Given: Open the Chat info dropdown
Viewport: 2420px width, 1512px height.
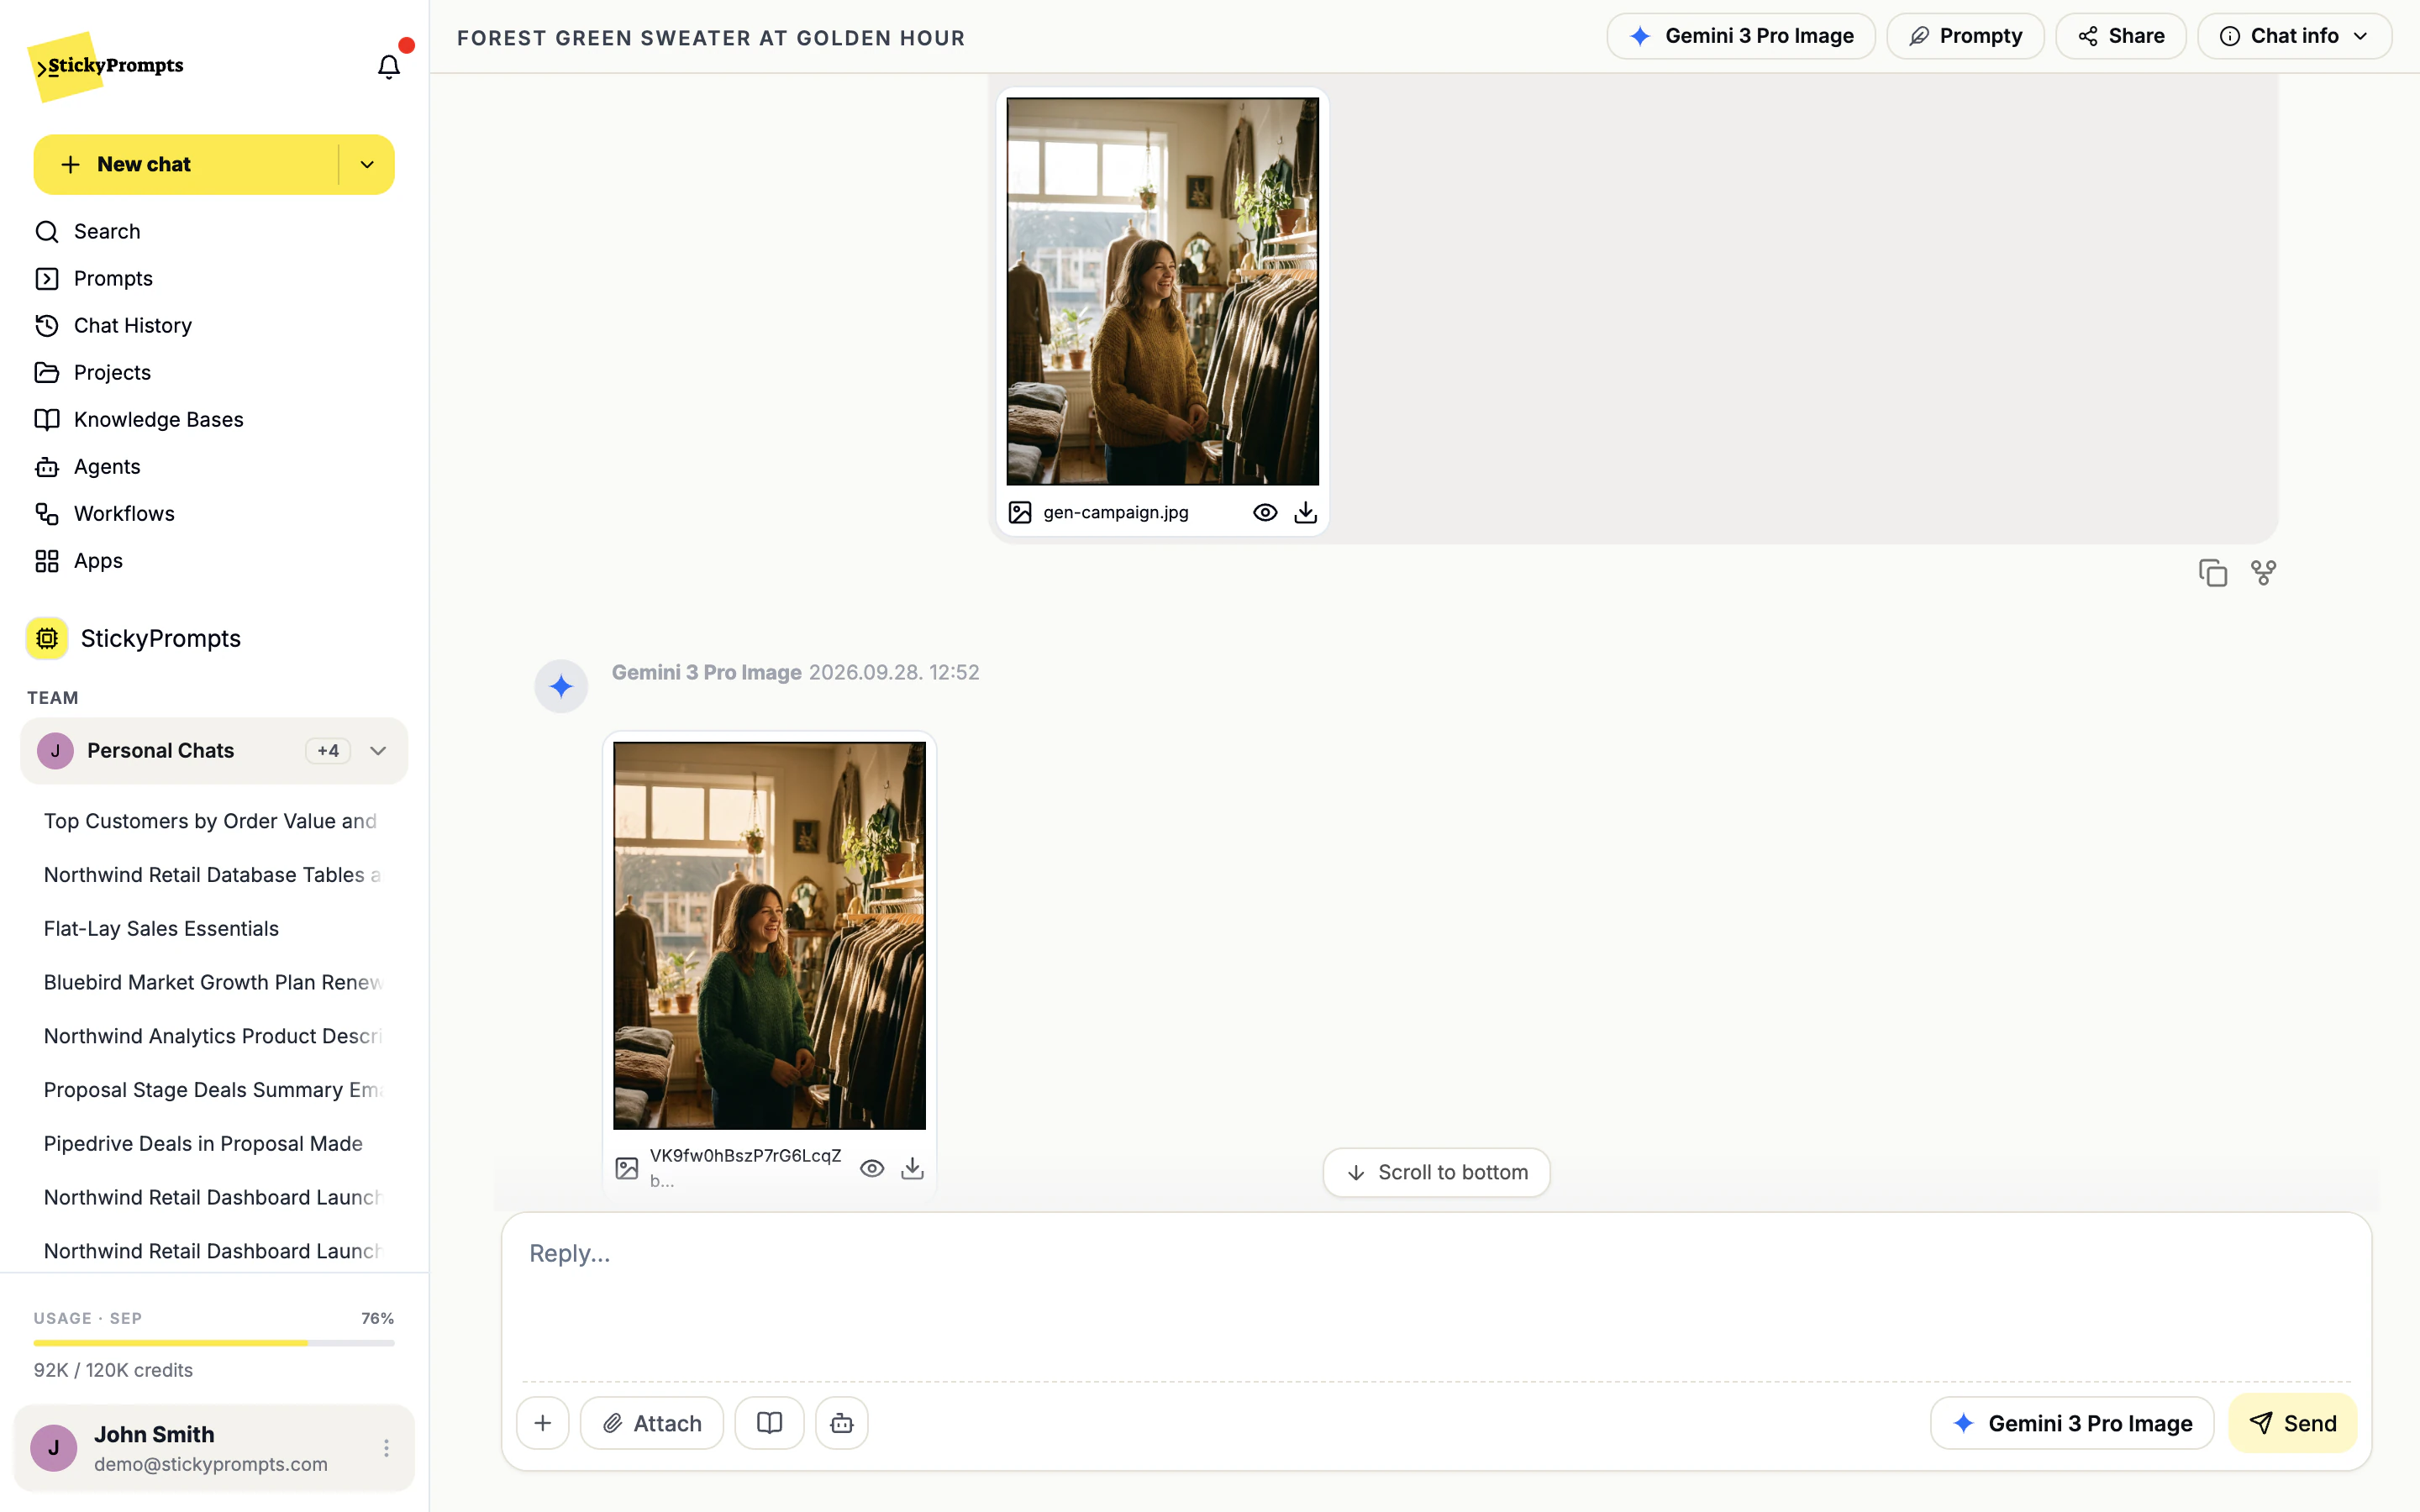Looking at the screenshot, I should click(2294, 36).
